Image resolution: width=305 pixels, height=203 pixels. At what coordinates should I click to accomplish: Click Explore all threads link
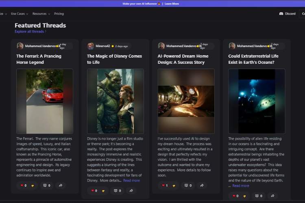[30, 31]
